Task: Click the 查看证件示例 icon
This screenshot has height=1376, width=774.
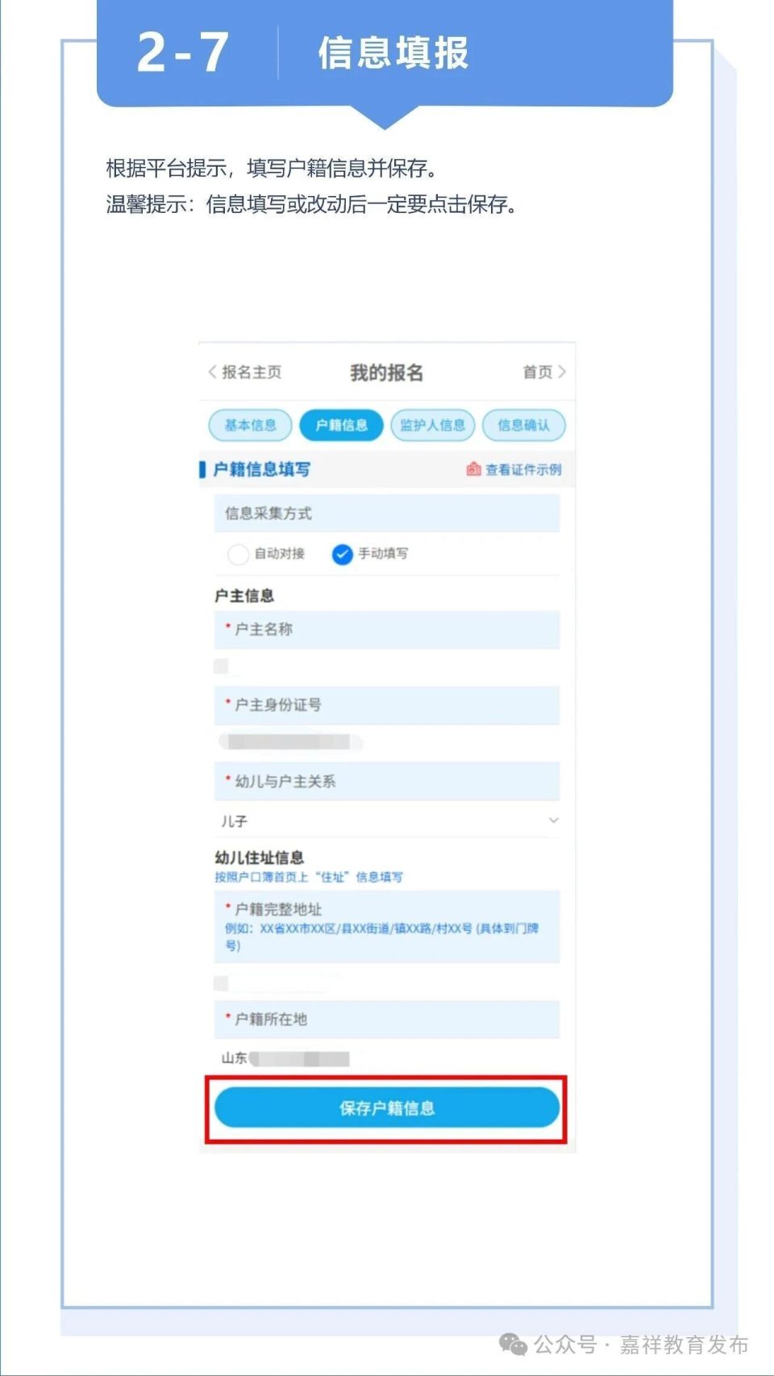Action: tap(473, 469)
